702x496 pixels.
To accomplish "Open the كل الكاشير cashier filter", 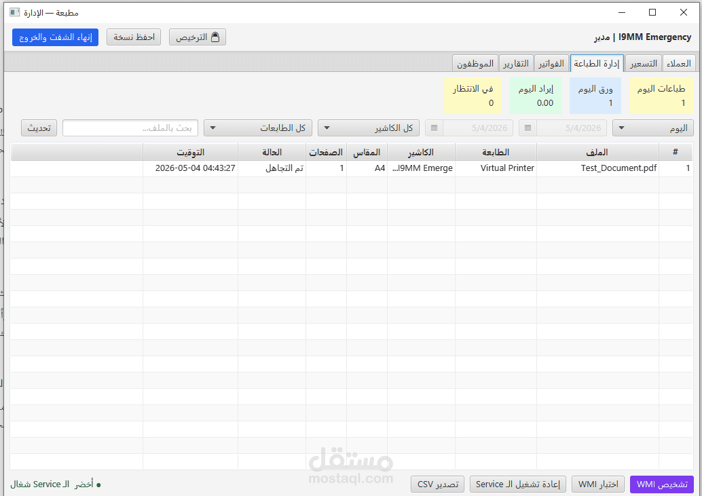I will [369, 128].
